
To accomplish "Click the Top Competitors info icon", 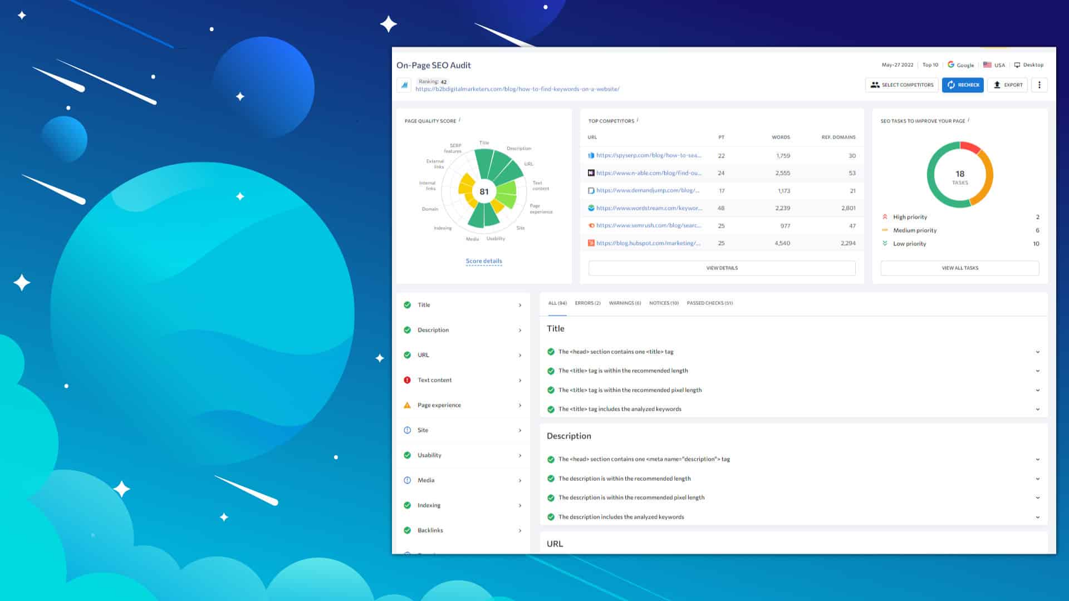I will tap(638, 120).
